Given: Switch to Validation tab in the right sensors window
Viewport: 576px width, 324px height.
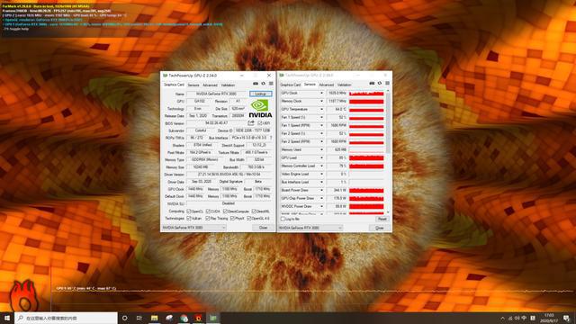Looking at the screenshot, I should click(x=344, y=85).
